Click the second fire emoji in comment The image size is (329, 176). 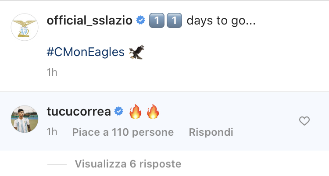(x=153, y=112)
